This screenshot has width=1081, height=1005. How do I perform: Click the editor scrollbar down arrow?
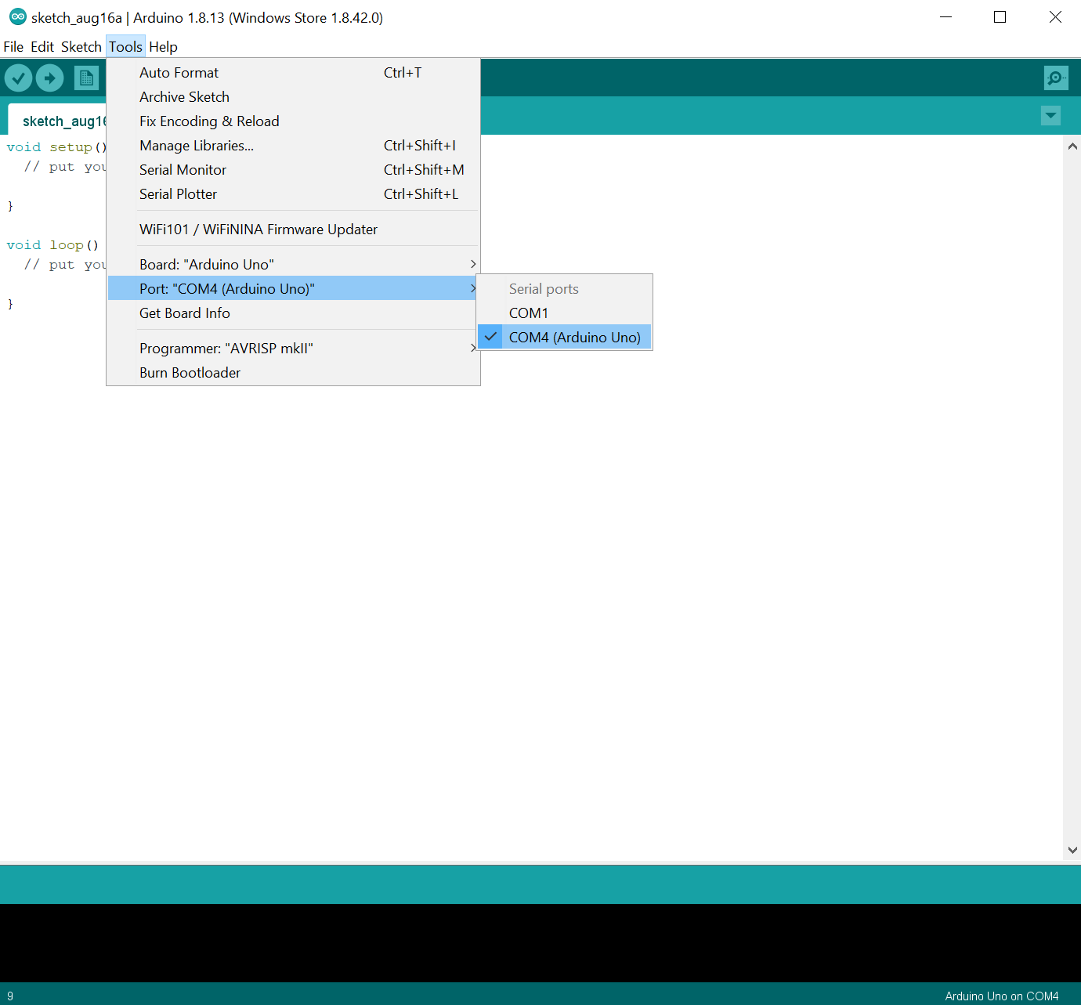(1072, 850)
